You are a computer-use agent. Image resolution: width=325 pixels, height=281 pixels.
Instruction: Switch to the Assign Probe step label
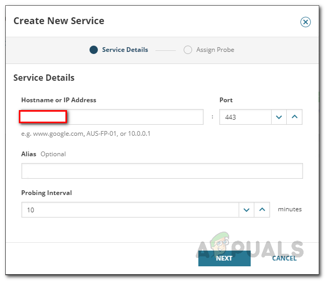215,50
